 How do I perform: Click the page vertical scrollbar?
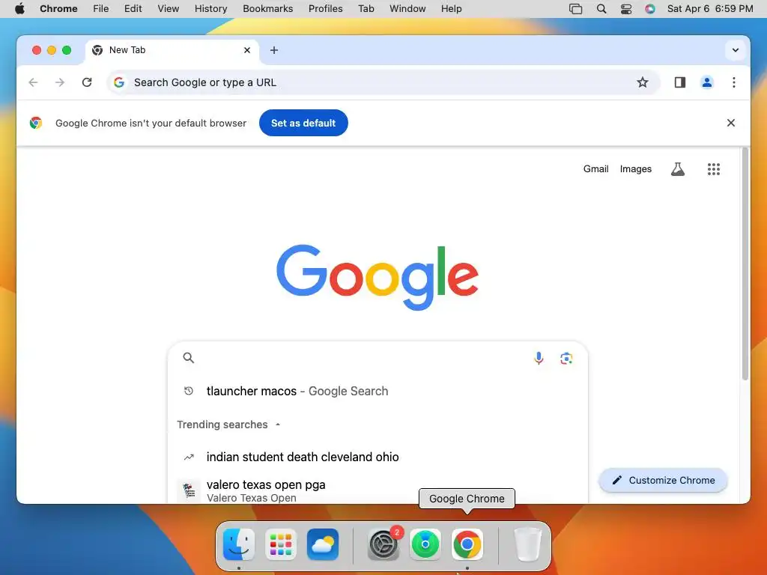745,264
